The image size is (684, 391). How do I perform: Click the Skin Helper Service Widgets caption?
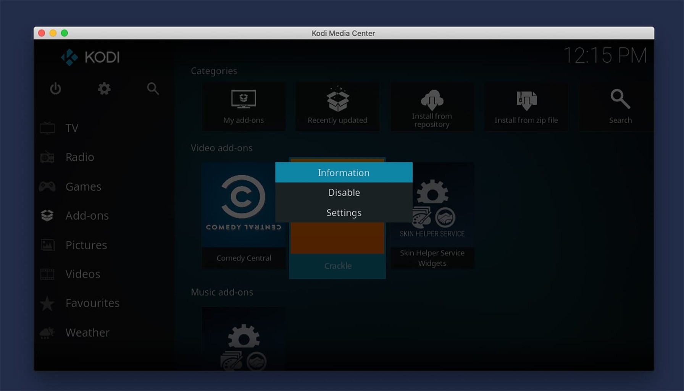[432, 258]
